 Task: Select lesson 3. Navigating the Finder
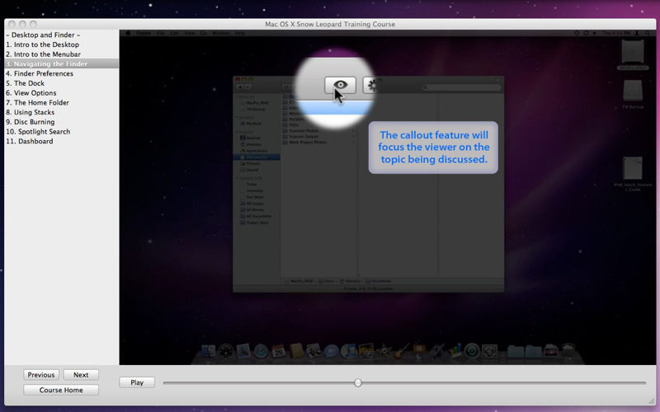(x=61, y=64)
